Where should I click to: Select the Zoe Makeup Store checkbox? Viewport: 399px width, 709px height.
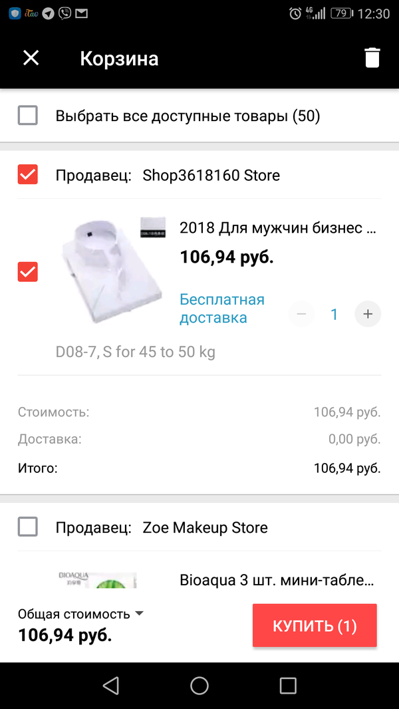click(28, 527)
